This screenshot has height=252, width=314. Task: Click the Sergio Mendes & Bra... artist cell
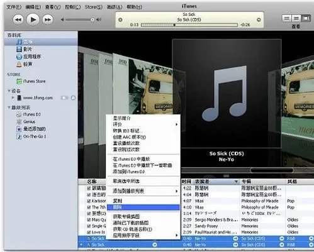pos(216,220)
